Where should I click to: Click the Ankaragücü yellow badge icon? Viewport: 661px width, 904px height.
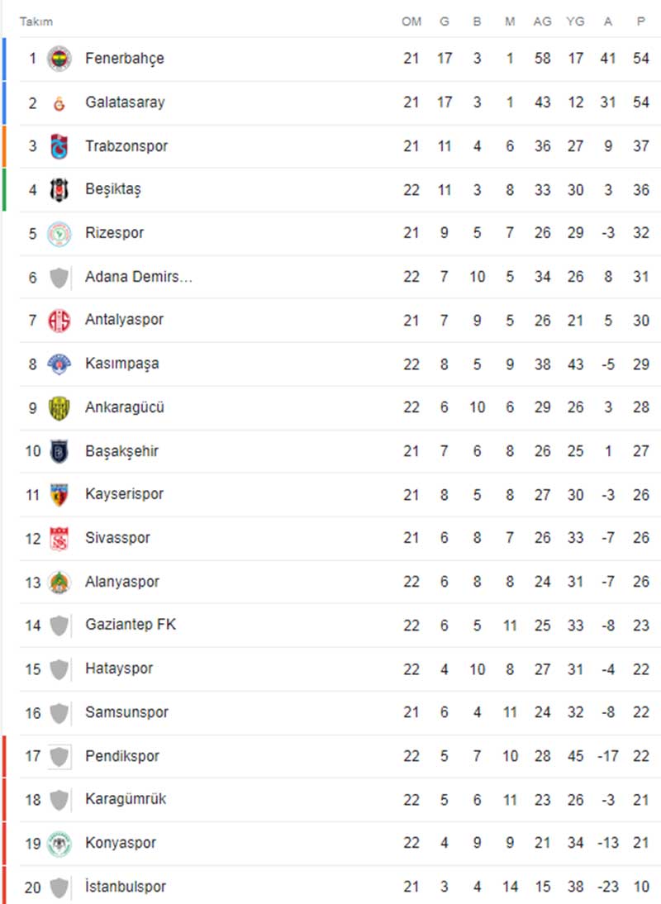tap(59, 407)
